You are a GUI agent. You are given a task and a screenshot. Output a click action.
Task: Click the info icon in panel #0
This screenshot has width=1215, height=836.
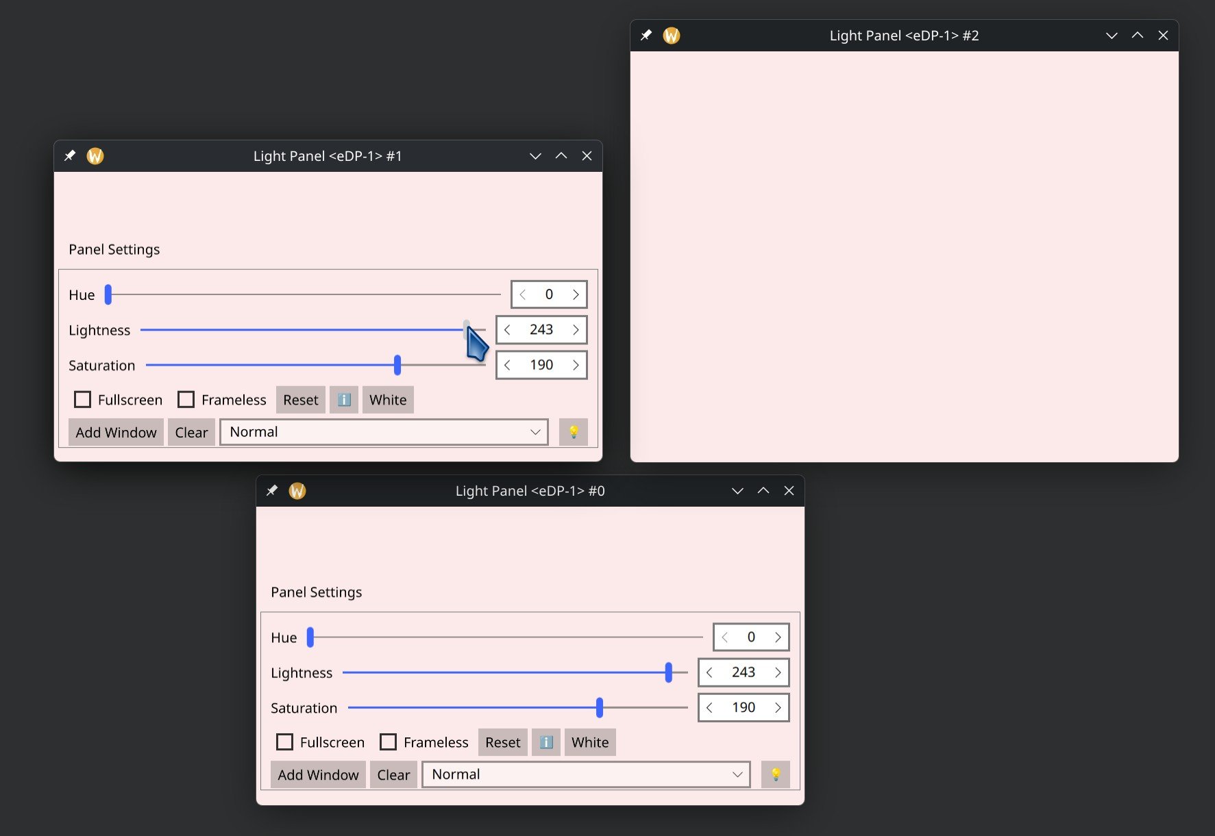546,742
